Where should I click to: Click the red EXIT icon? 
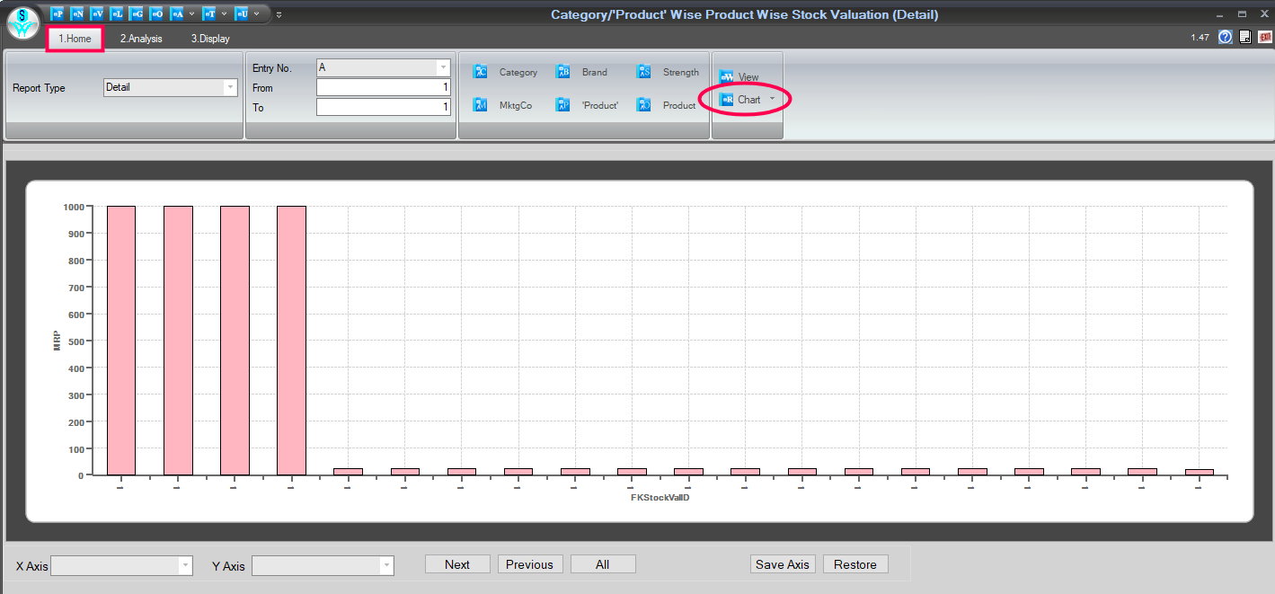(x=1264, y=37)
